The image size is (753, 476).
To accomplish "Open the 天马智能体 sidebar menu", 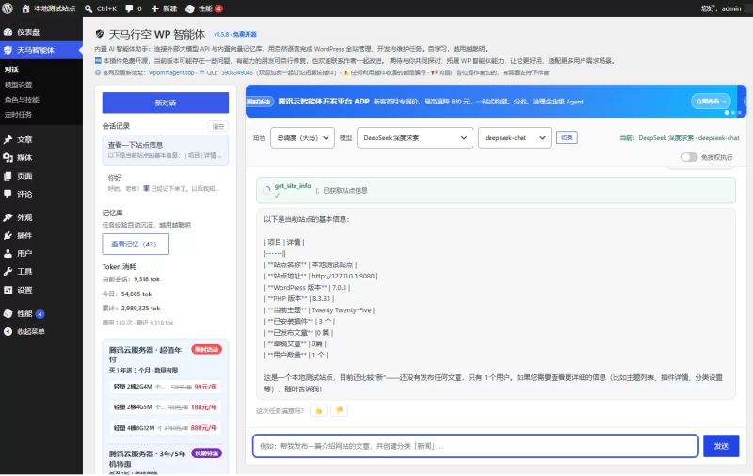I will pos(41,50).
